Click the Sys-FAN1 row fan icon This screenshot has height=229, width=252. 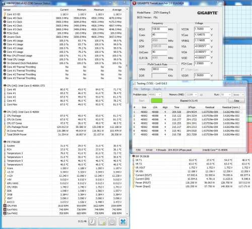5,209
